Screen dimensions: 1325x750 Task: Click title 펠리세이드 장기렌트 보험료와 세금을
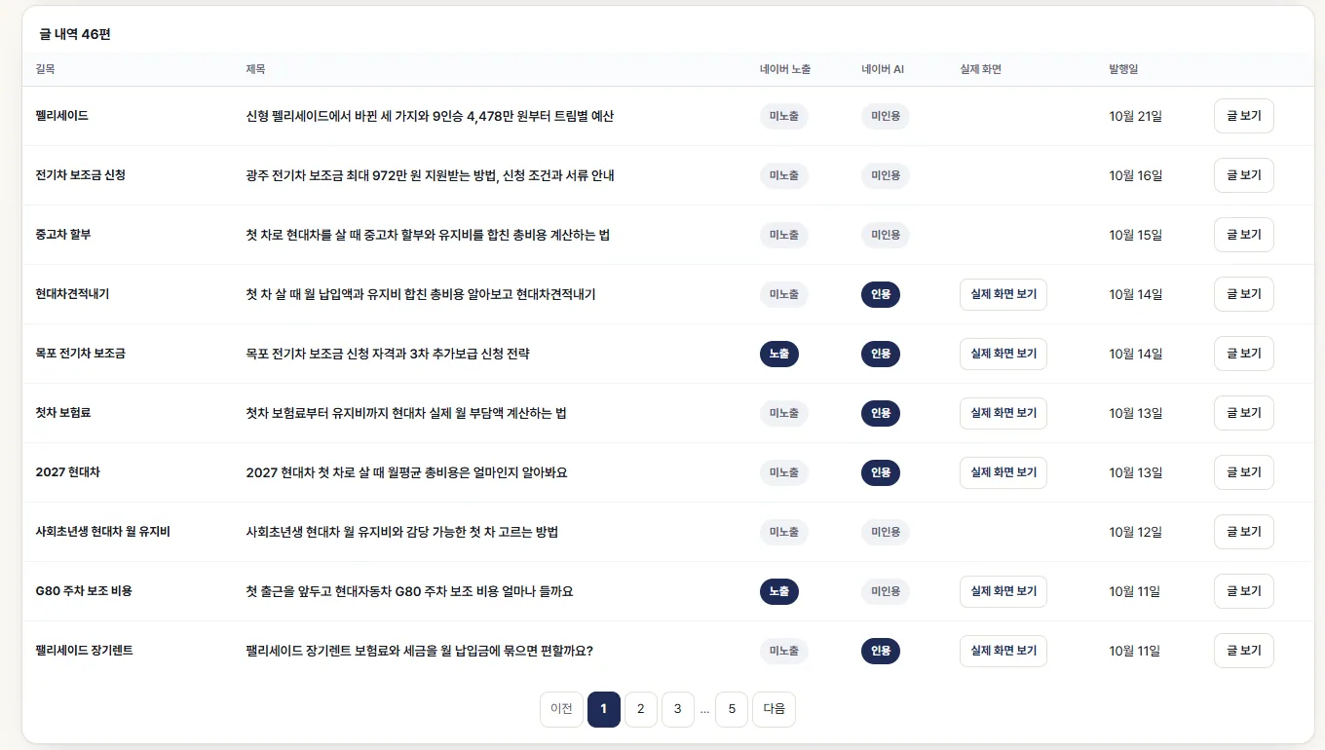pos(420,651)
